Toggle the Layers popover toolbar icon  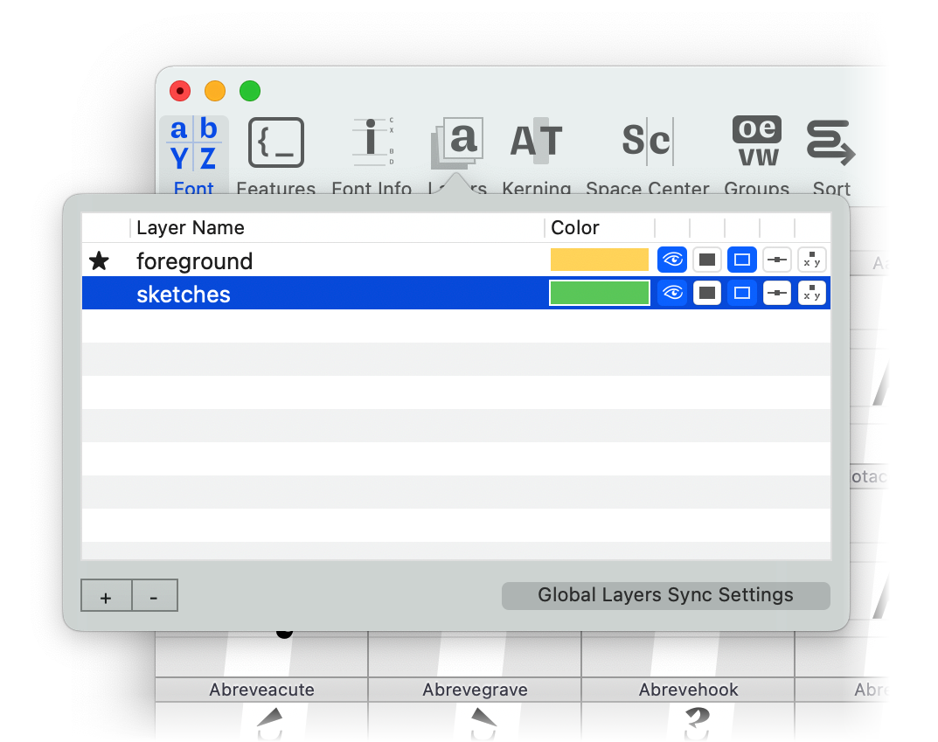point(457,142)
